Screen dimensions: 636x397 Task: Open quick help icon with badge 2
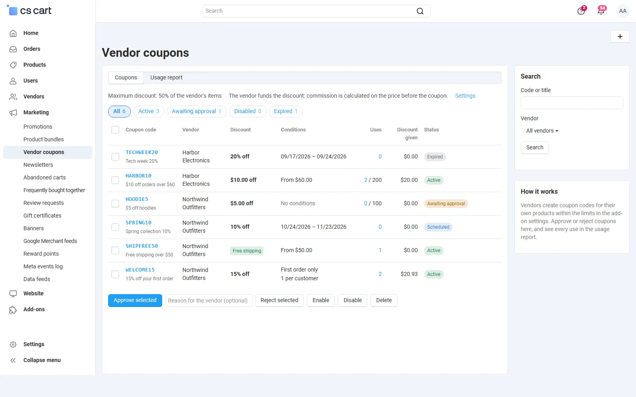(582, 11)
